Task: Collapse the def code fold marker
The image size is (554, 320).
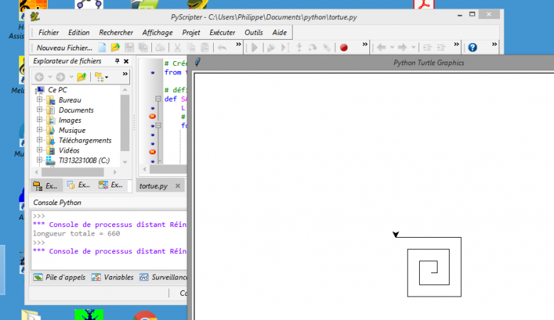Action: point(158,99)
